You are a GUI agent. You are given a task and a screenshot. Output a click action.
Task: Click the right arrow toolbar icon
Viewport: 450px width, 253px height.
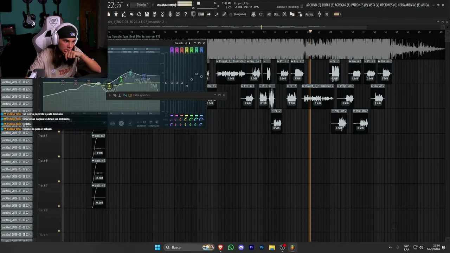coord(209,14)
